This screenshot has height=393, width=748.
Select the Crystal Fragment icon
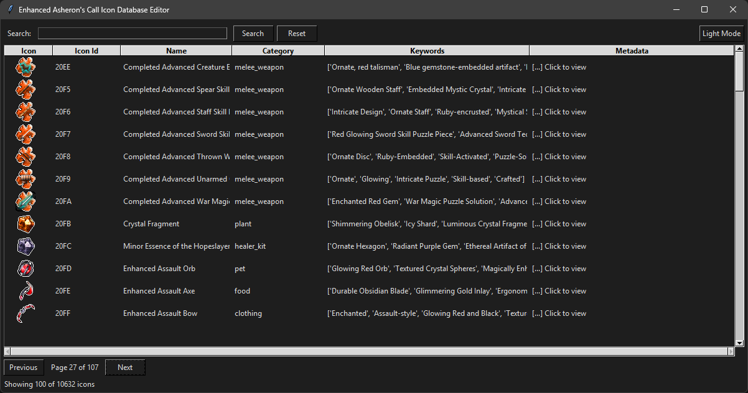[x=26, y=224]
